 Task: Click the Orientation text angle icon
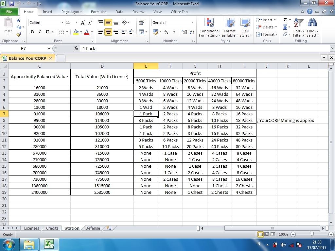[124, 23]
